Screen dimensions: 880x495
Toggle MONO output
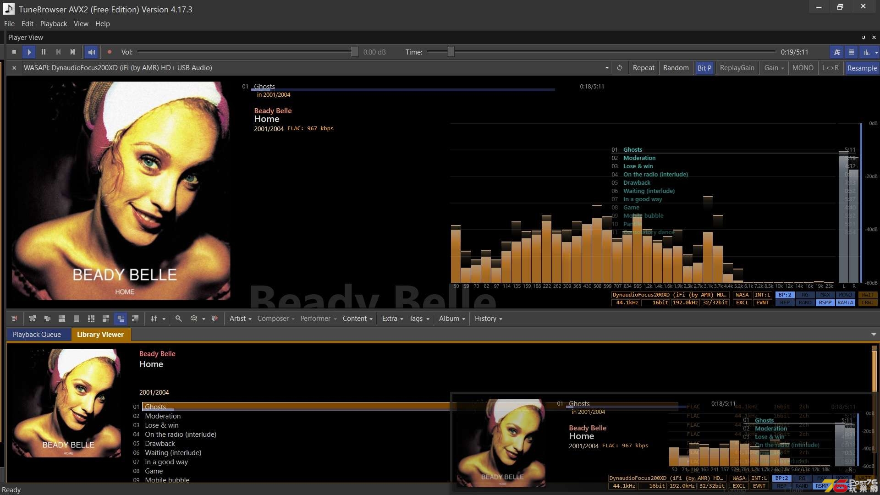(x=803, y=68)
